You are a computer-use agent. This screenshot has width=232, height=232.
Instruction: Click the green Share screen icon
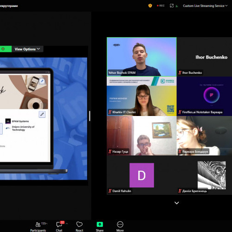click(x=100, y=225)
